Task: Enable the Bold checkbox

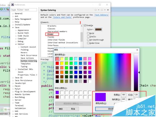Action: pos(88,33)
